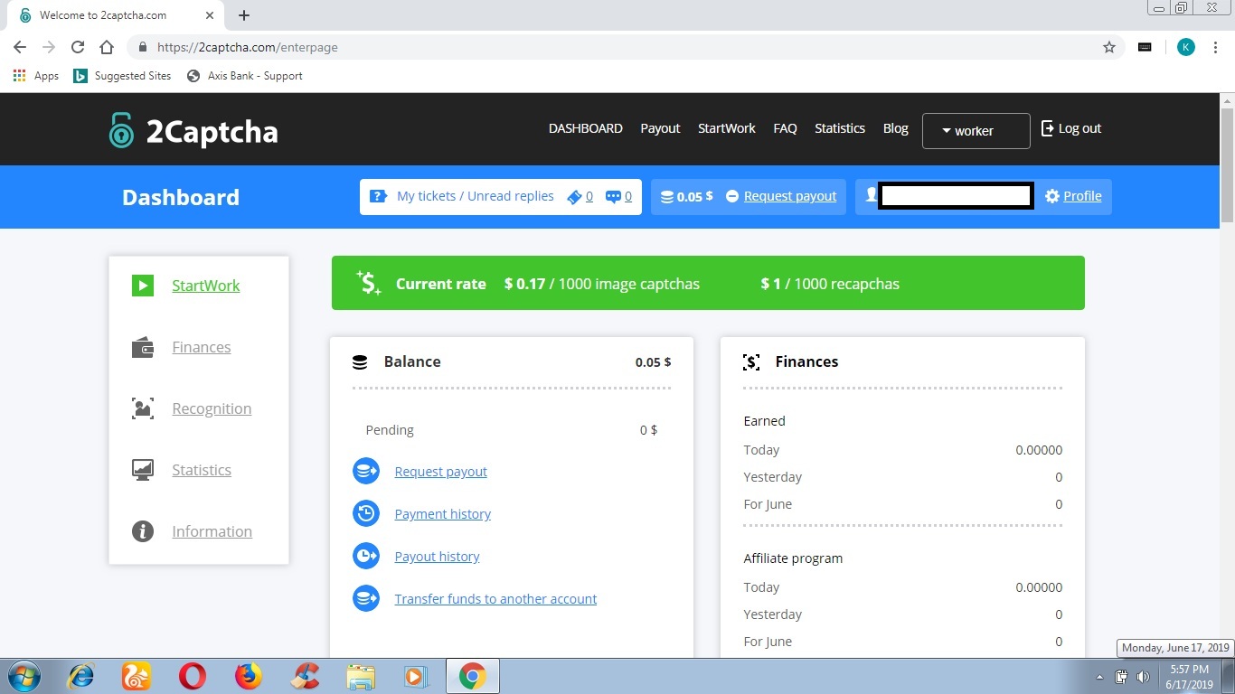The height and width of the screenshot is (694, 1235).
Task: Click Request payout link in blue header bar
Action: tap(790, 196)
